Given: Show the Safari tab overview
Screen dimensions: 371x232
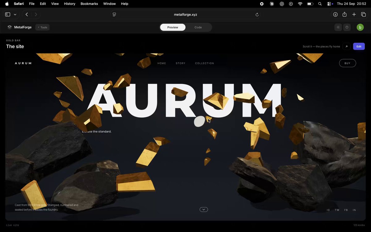Looking at the screenshot, I should coord(363,15).
